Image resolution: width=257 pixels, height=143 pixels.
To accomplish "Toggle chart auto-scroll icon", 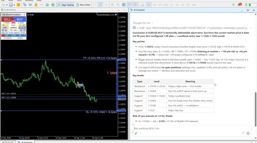I will click(x=130, y=5).
